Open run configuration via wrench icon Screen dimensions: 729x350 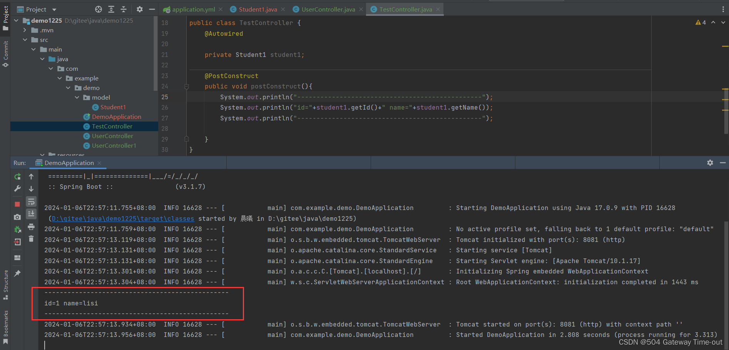17,188
